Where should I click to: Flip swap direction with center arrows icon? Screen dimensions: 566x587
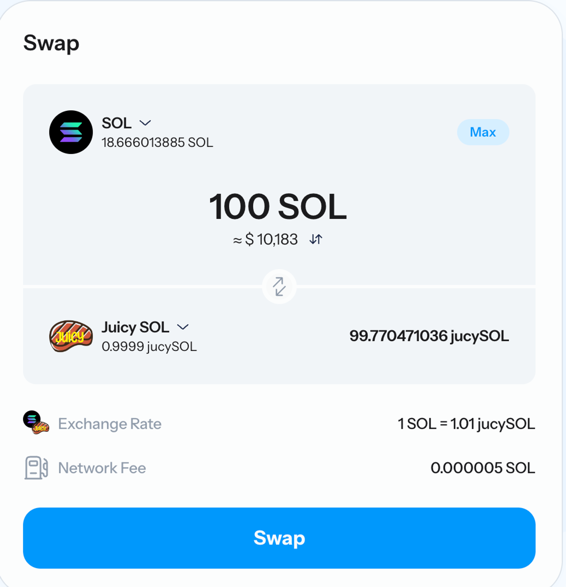tap(279, 287)
